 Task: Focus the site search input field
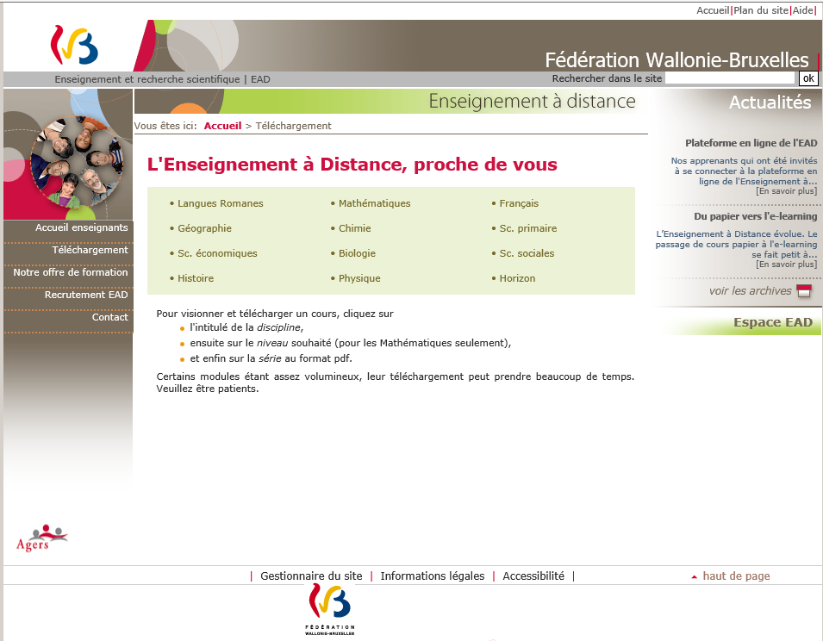click(730, 78)
